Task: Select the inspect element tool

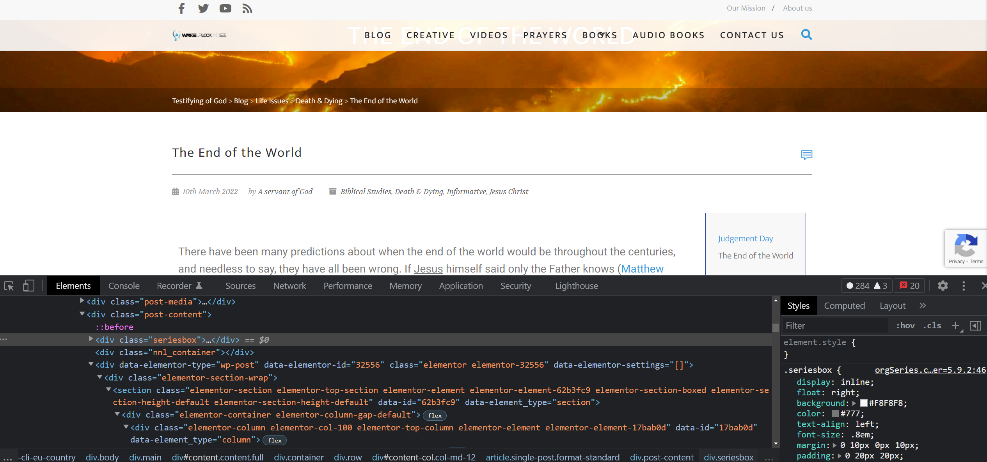Action: pyautogui.click(x=9, y=286)
